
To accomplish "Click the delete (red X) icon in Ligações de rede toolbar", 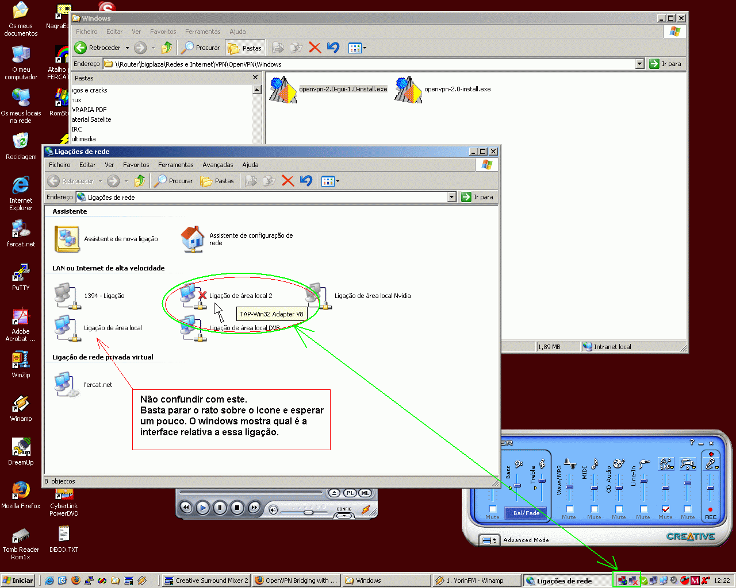I will [x=288, y=181].
